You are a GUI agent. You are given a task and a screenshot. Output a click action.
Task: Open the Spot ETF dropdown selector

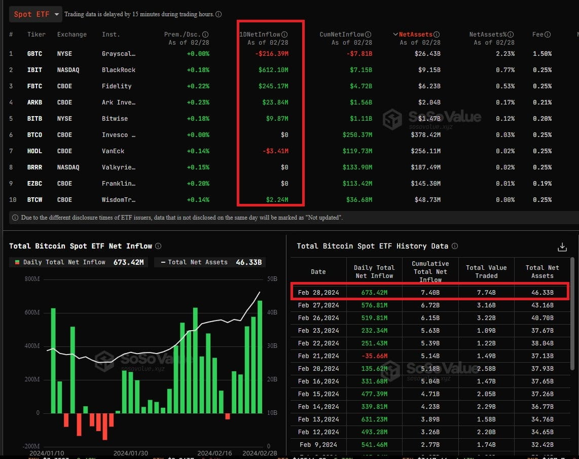click(x=56, y=14)
